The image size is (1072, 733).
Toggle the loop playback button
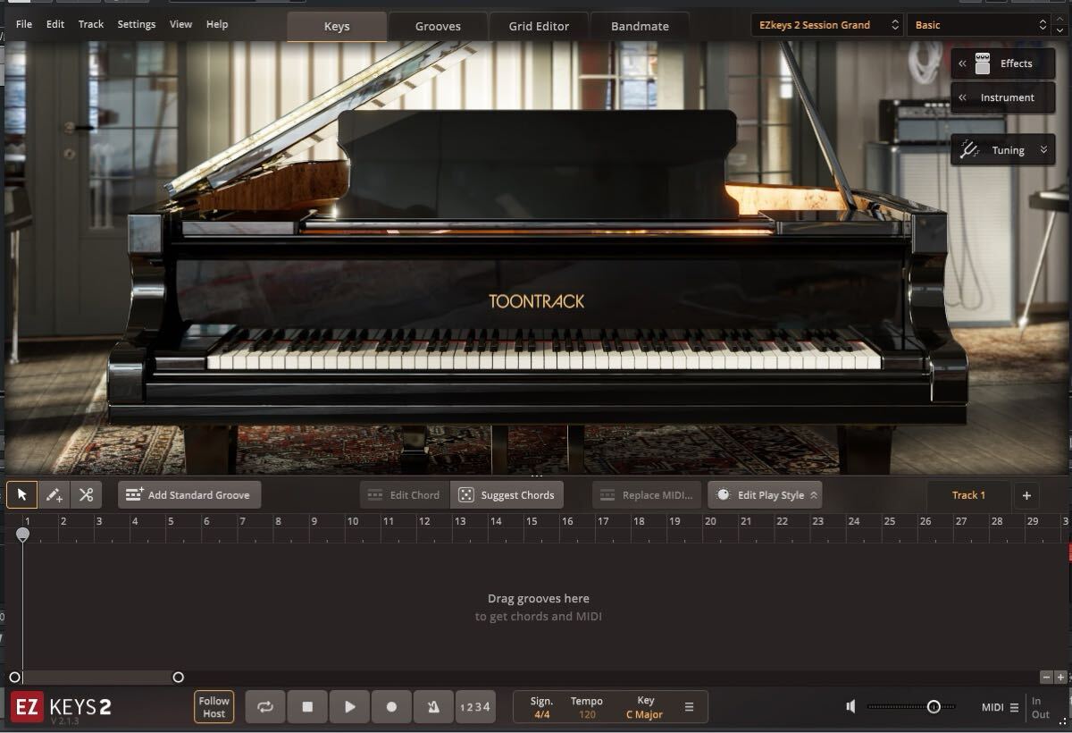coord(265,707)
